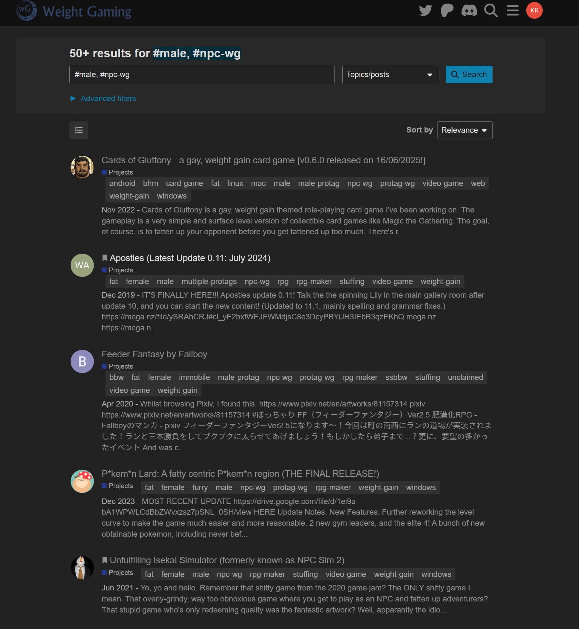Click the bookmark icon beside Apostles title
Screen dimensions: 579x629
click(105, 258)
